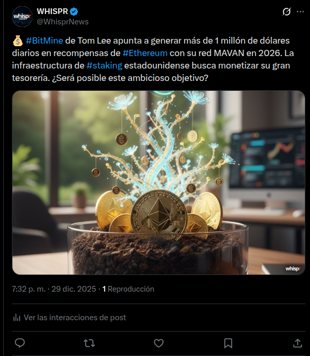
Task: Open the three-dot more options menu
Action: point(300,11)
